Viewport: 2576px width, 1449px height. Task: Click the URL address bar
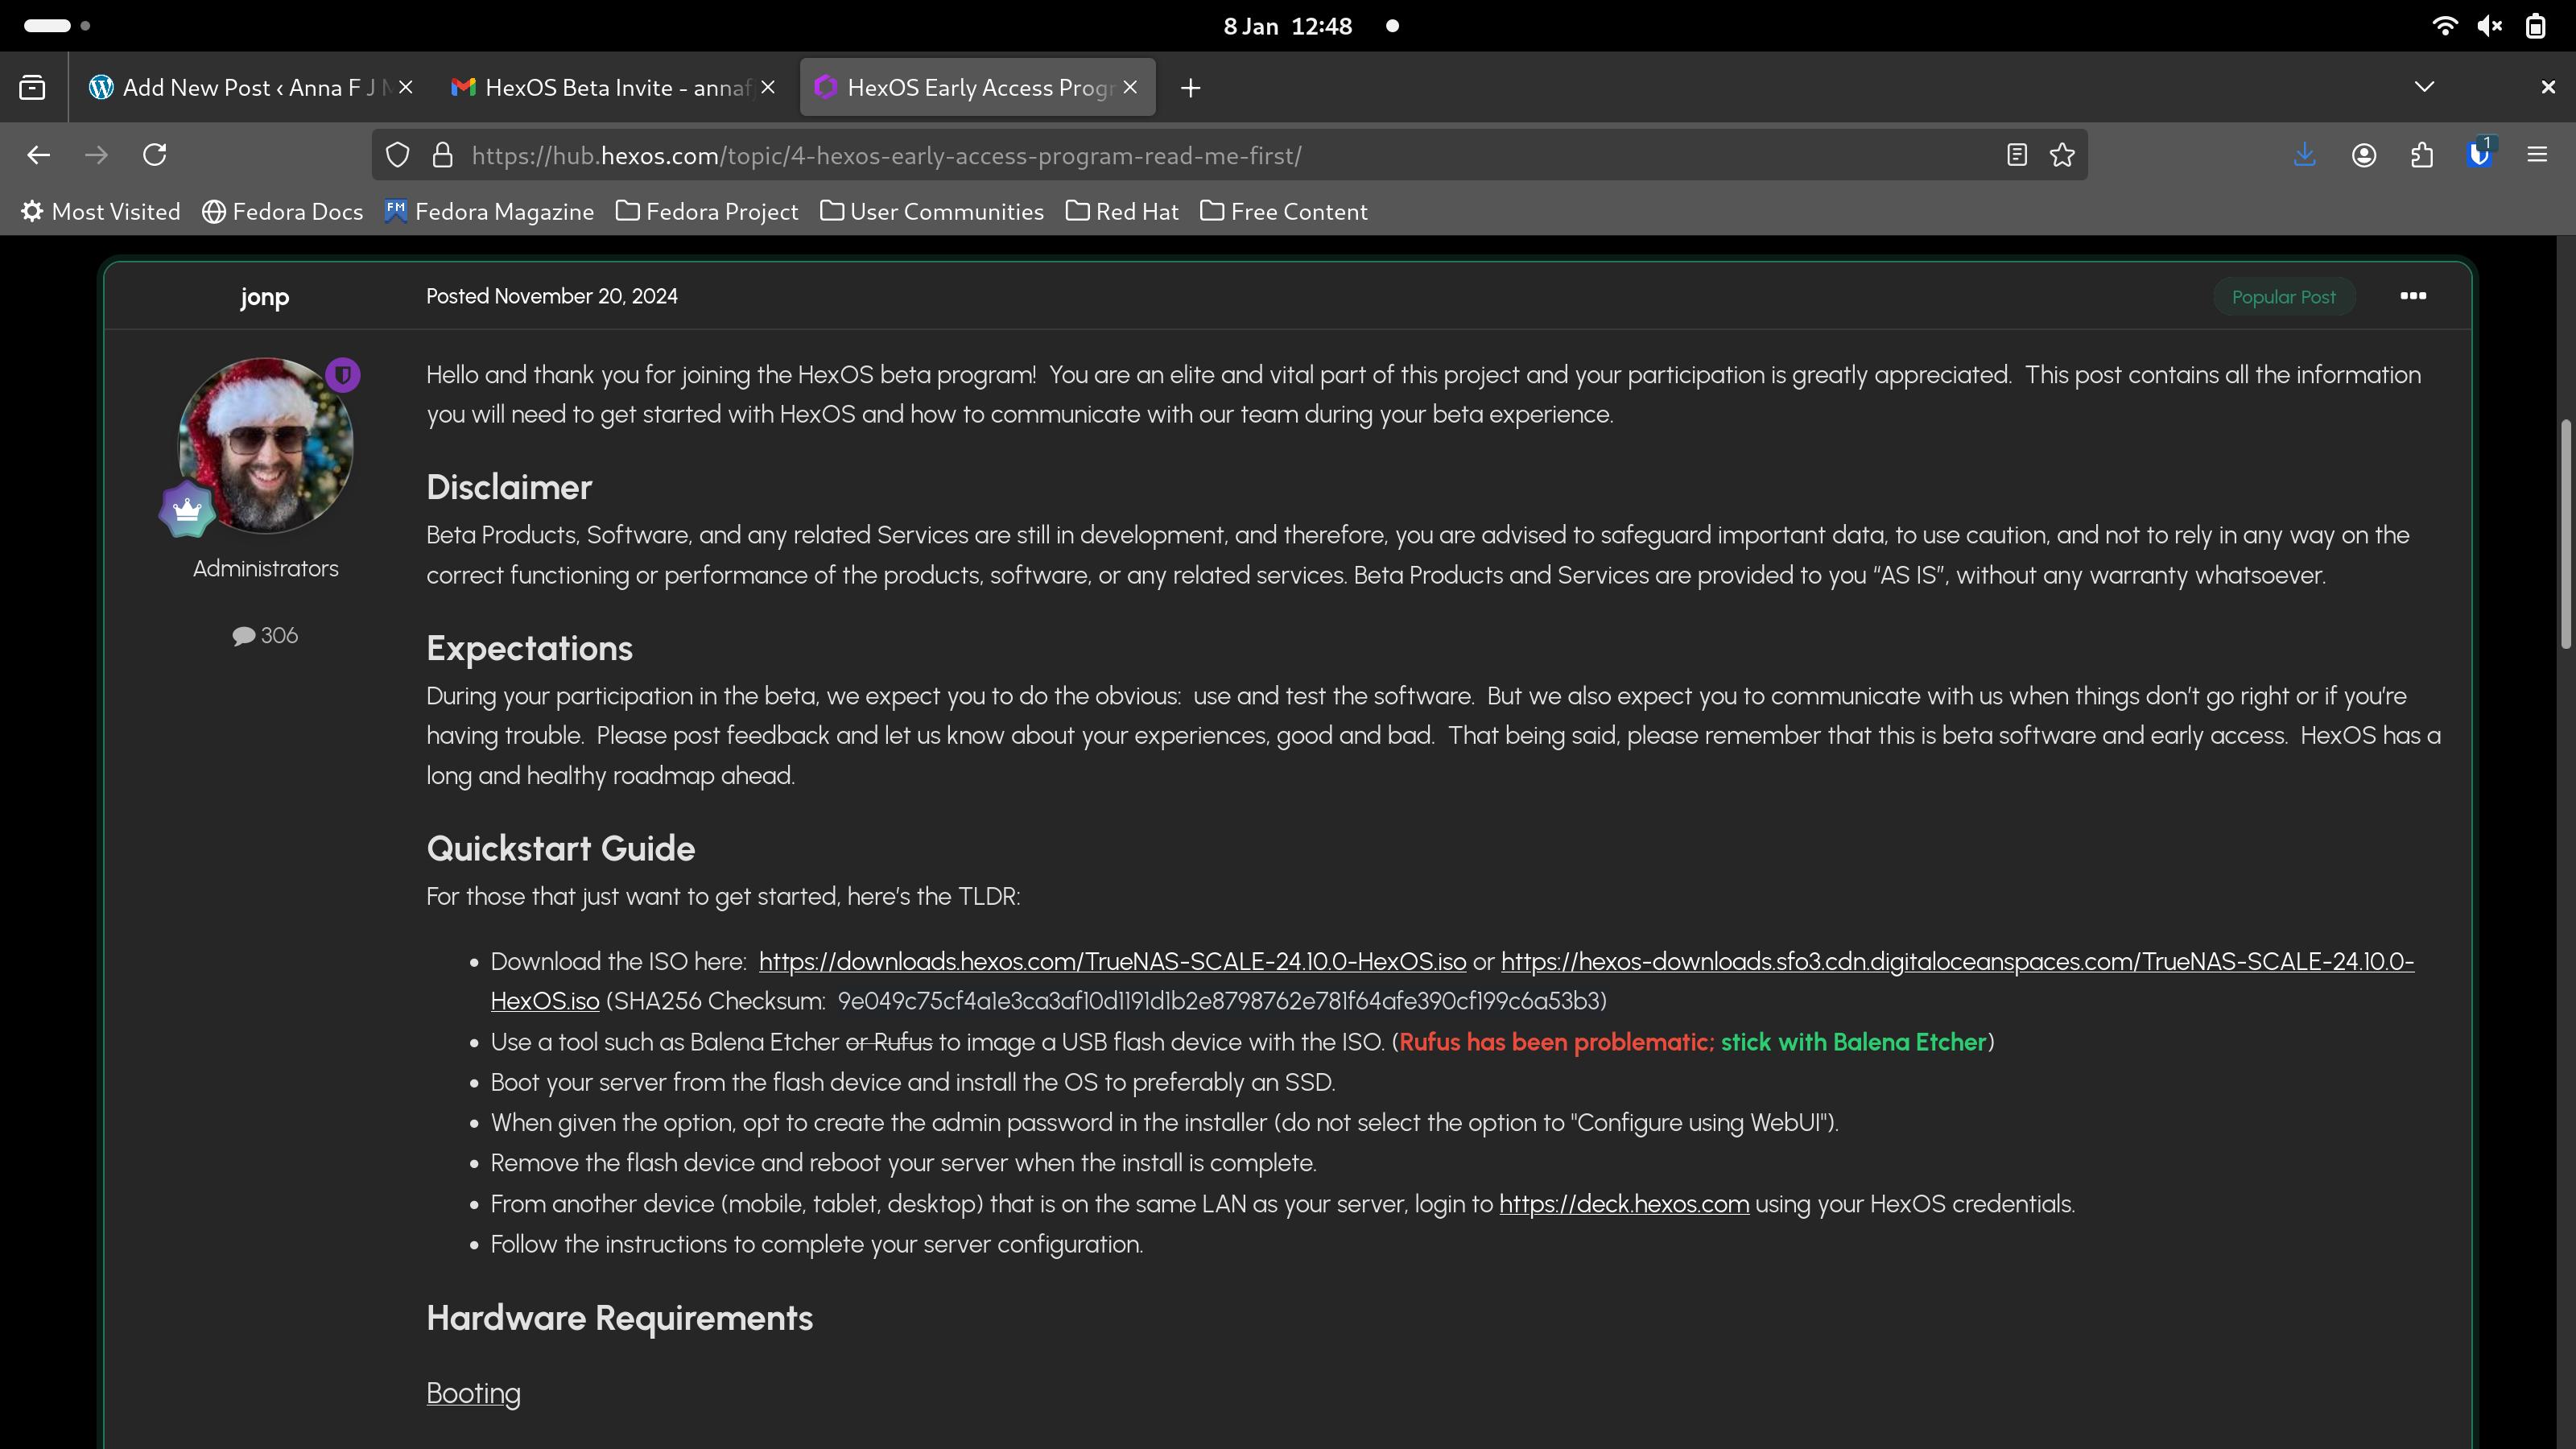click(1230, 155)
